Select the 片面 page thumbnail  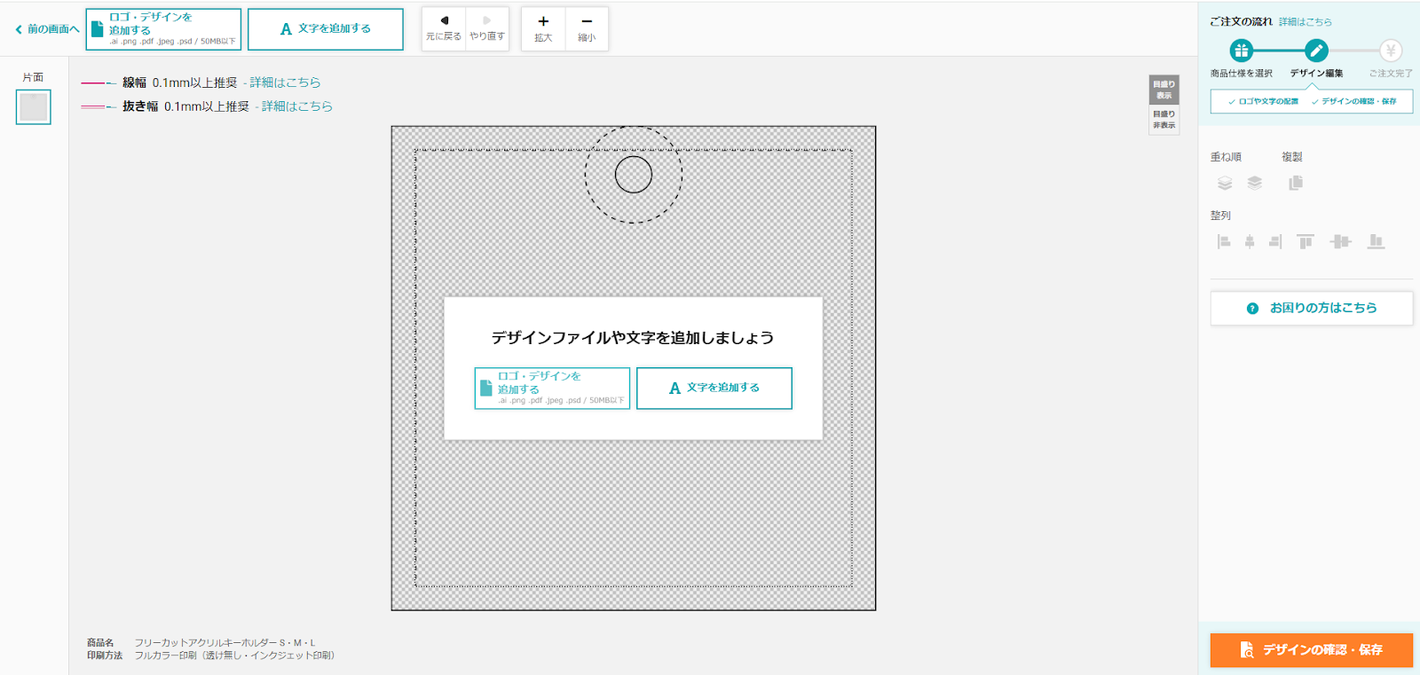click(x=34, y=107)
